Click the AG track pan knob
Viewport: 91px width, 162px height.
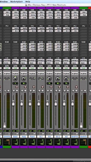pyautogui.click(x=66, y=79)
